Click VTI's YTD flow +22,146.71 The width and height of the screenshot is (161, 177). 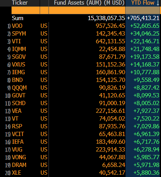pyautogui.click(x=145, y=41)
